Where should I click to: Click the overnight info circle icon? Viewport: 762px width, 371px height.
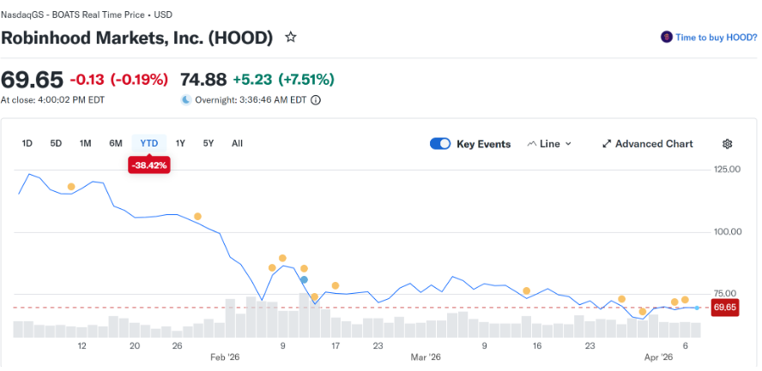click(x=316, y=99)
